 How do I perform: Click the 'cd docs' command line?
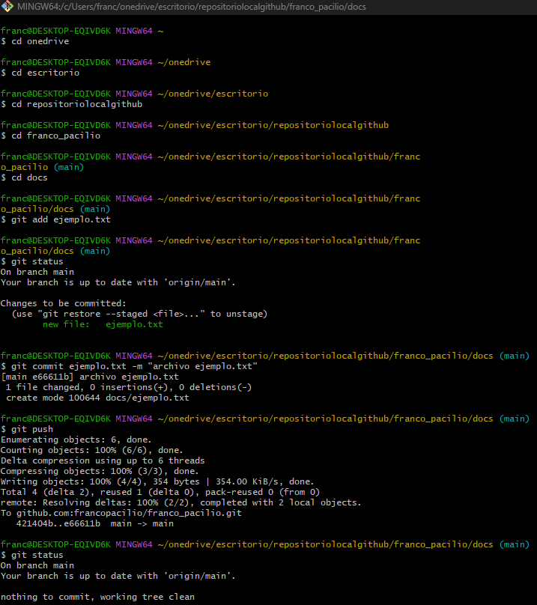(x=24, y=177)
